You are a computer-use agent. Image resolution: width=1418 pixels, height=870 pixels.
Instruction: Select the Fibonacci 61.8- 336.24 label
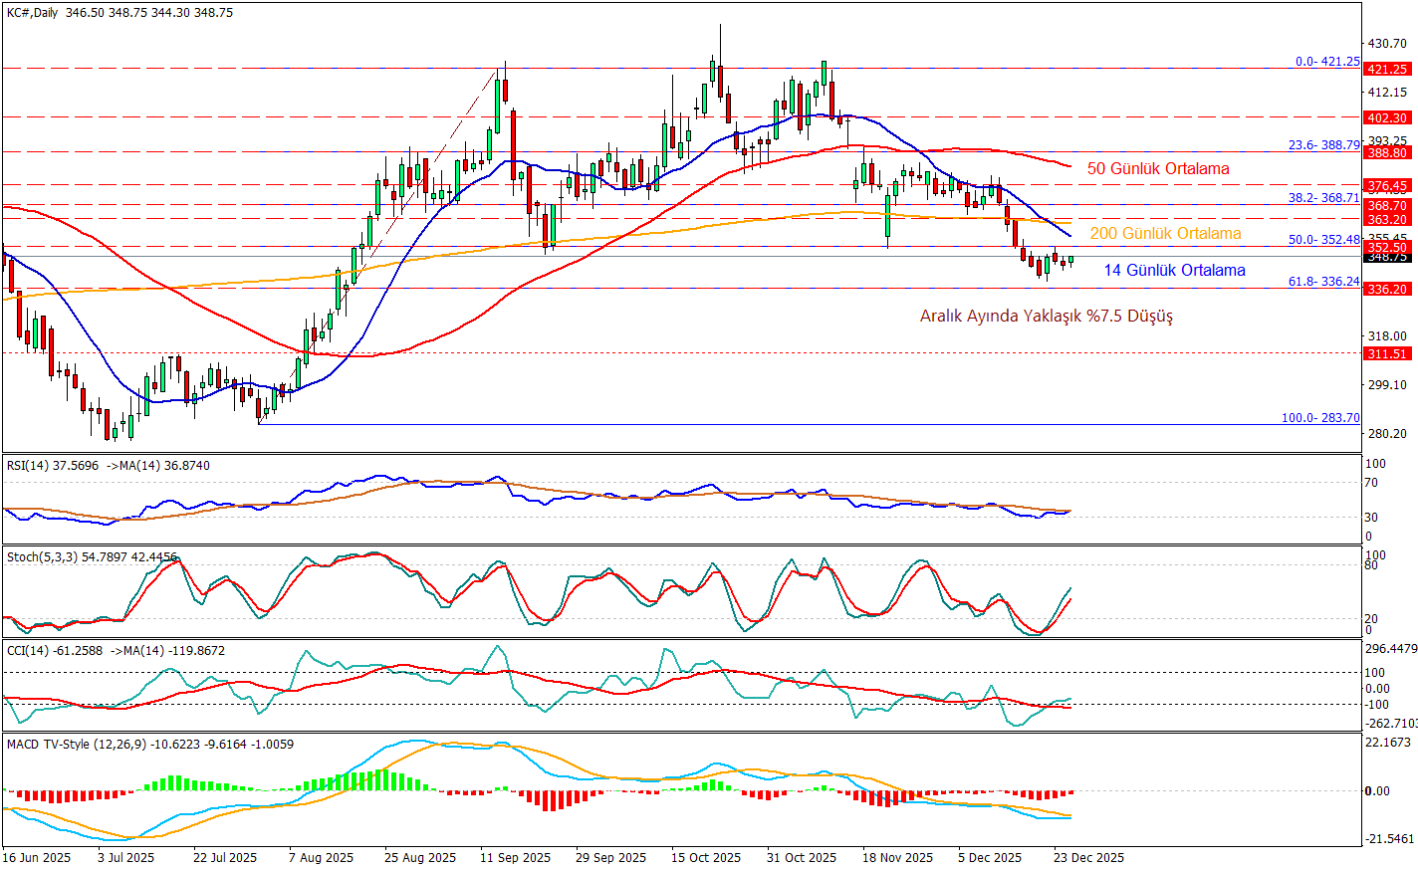pos(1323,282)
